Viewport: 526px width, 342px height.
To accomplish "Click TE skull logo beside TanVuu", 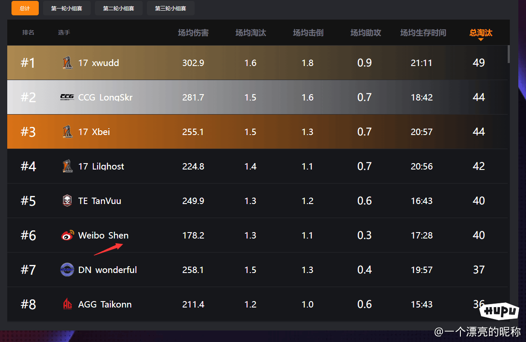I will point(67,201).
